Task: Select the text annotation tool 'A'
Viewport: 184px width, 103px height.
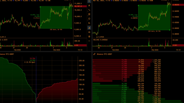Action: click(89, 6)
